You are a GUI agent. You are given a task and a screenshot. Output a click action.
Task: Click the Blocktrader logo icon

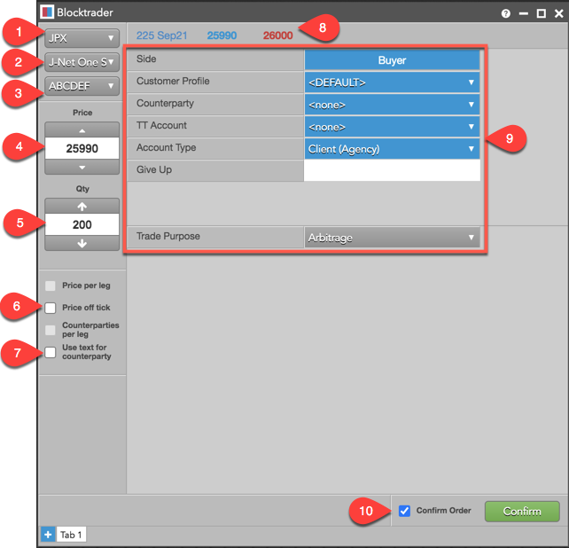[47, 13]
